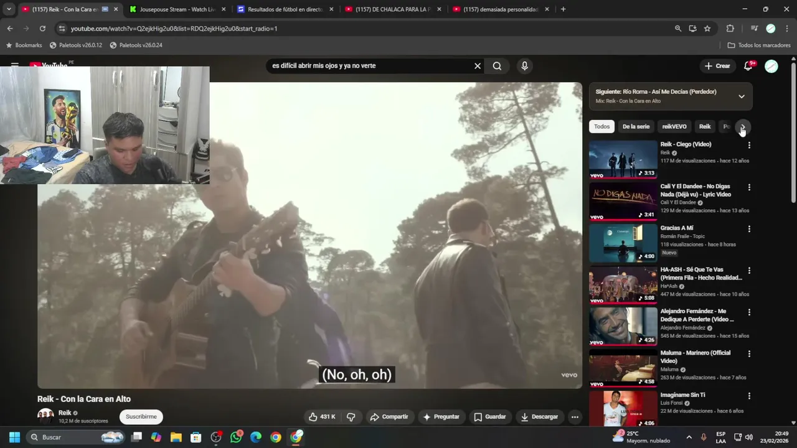Open YouTube account avatar menu
The image size is (797, 448).
tap(771, 66)
